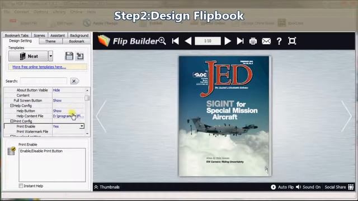
Task: Click the email envelope icon
Action: pos(266,41)
